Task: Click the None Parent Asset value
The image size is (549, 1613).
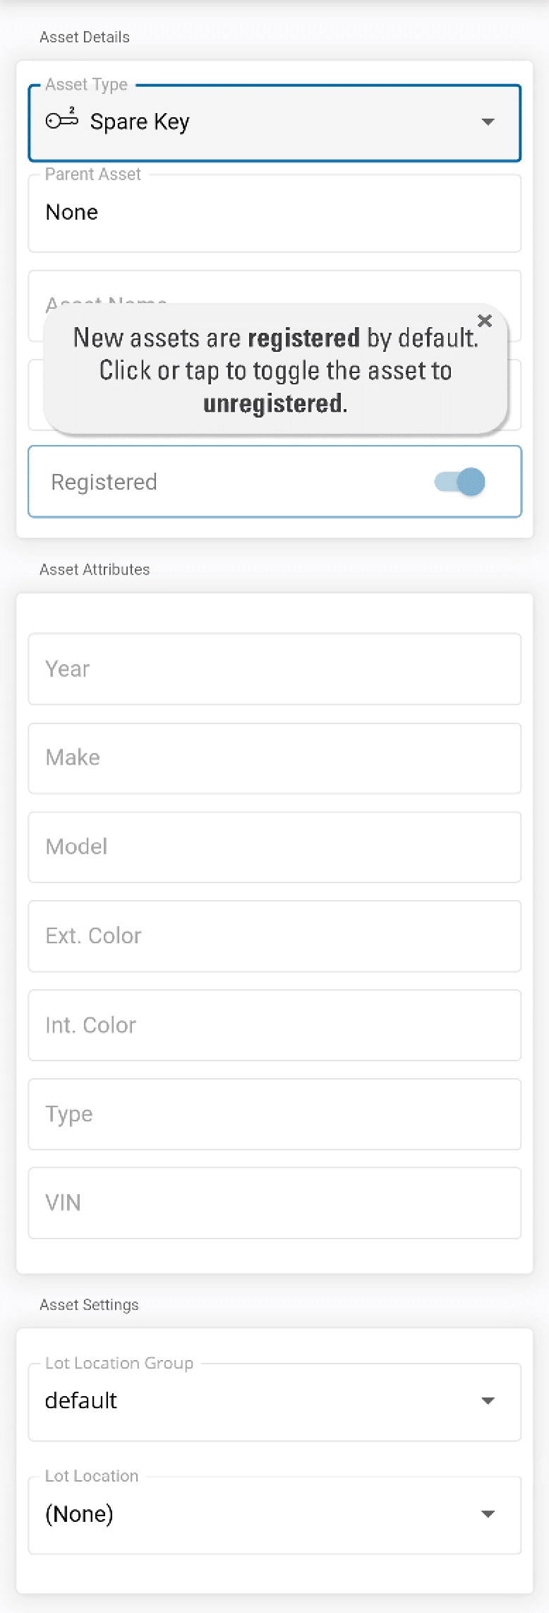Action: 72,212
